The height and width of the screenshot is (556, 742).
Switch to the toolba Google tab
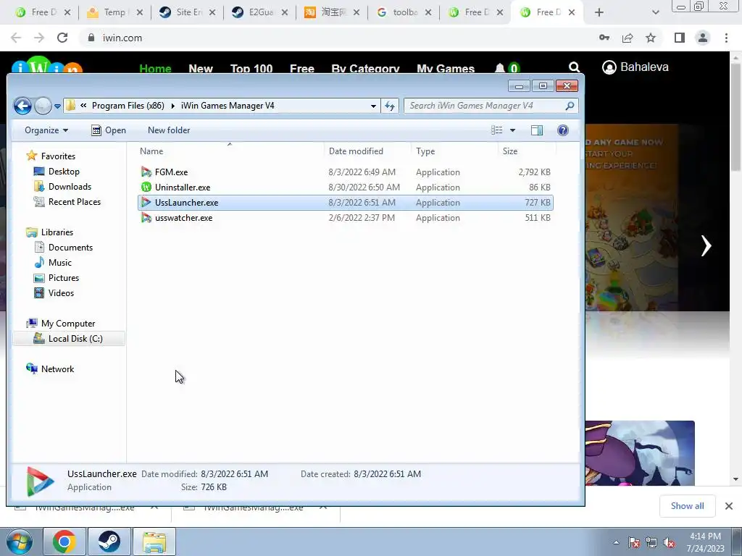[404, 12]
